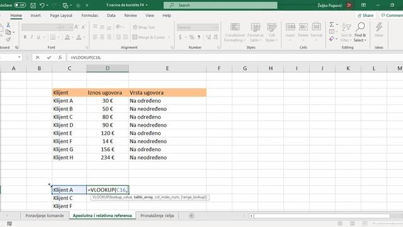Viewport: 403px width, 227px height.
Task: Open Conditional Formatting menu
Action: [235, 32]
